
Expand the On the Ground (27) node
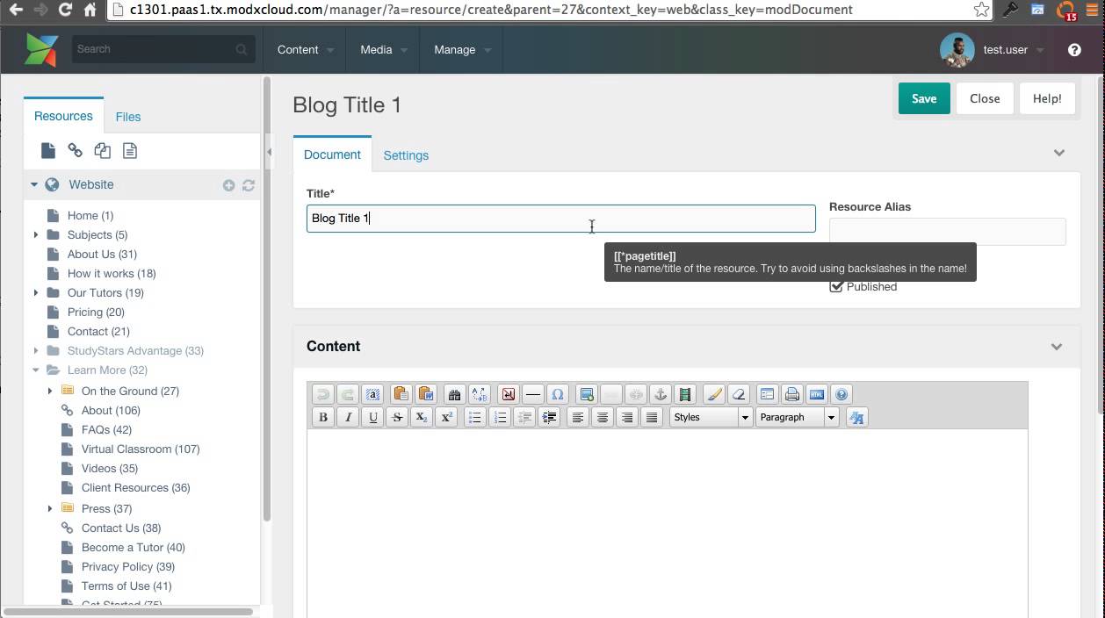[50, 391]
